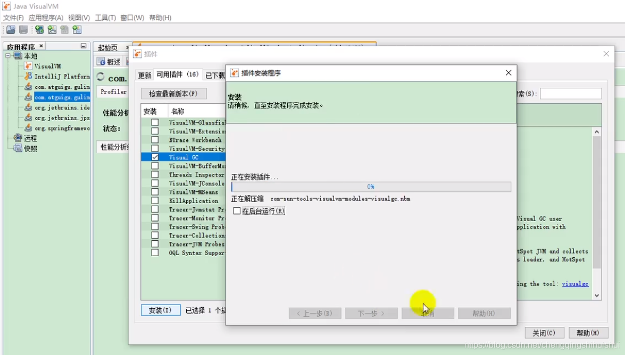Click the 远程 remote hosts icon
The height and width of the screenshot is (355, 625).
[x=18, y=138]
